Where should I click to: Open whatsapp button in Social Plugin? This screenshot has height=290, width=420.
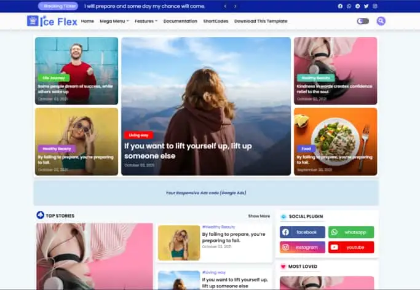[x=351, y=232]
